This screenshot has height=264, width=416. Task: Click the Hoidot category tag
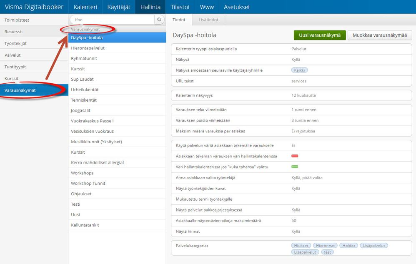click(348, 245)
